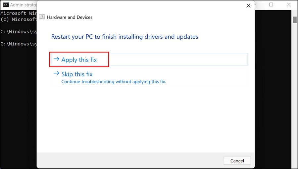Maximize the Command Prompt window
The width and height of the screenshot is (298, 169).
271,5
